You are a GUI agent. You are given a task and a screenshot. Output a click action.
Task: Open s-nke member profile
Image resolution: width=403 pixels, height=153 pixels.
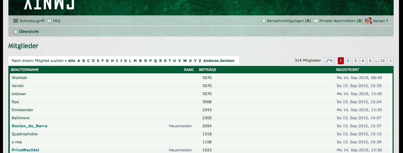[17, 142]
